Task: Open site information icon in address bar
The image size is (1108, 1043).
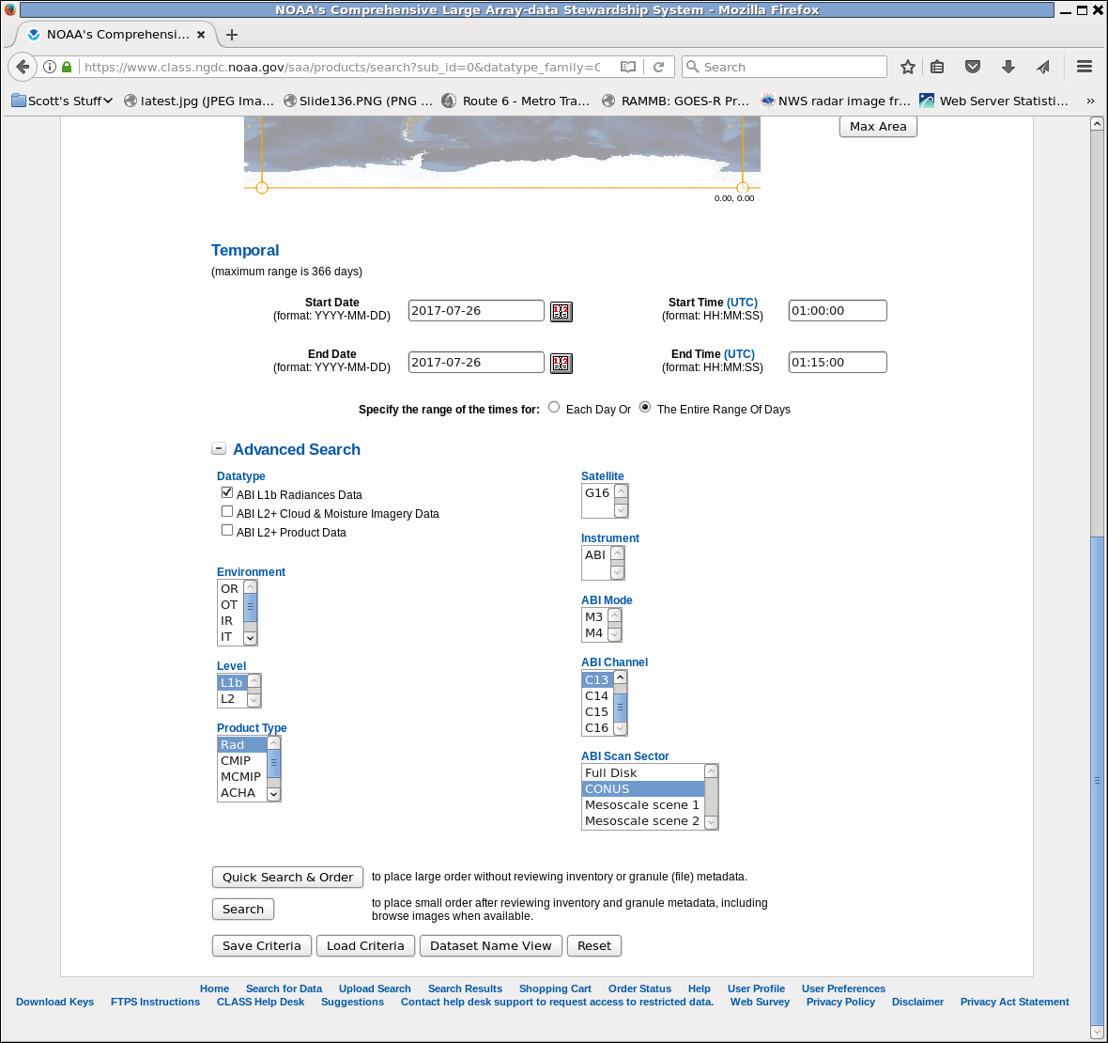Action: [50, 67]
